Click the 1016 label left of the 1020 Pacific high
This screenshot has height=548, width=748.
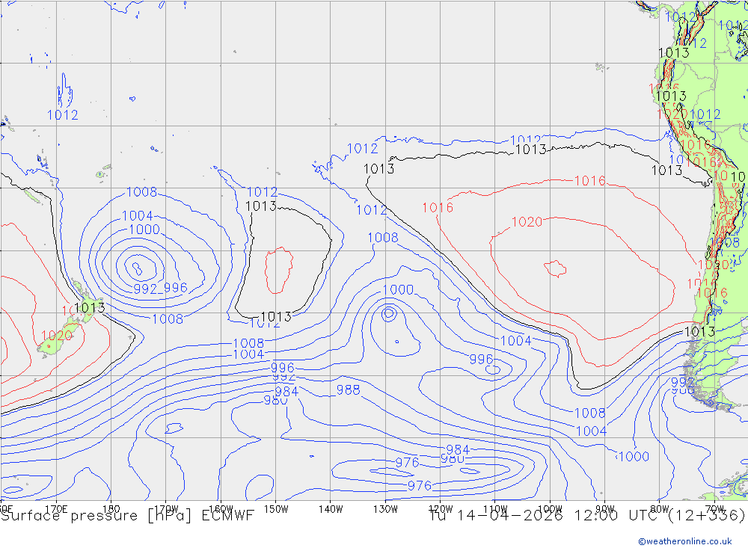point(438,208)
